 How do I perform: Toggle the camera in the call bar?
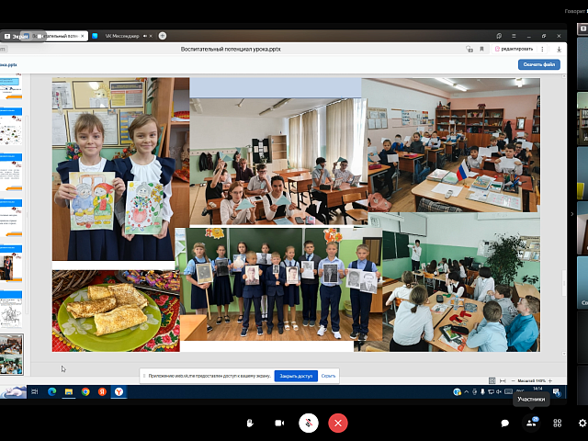(279, 423)
